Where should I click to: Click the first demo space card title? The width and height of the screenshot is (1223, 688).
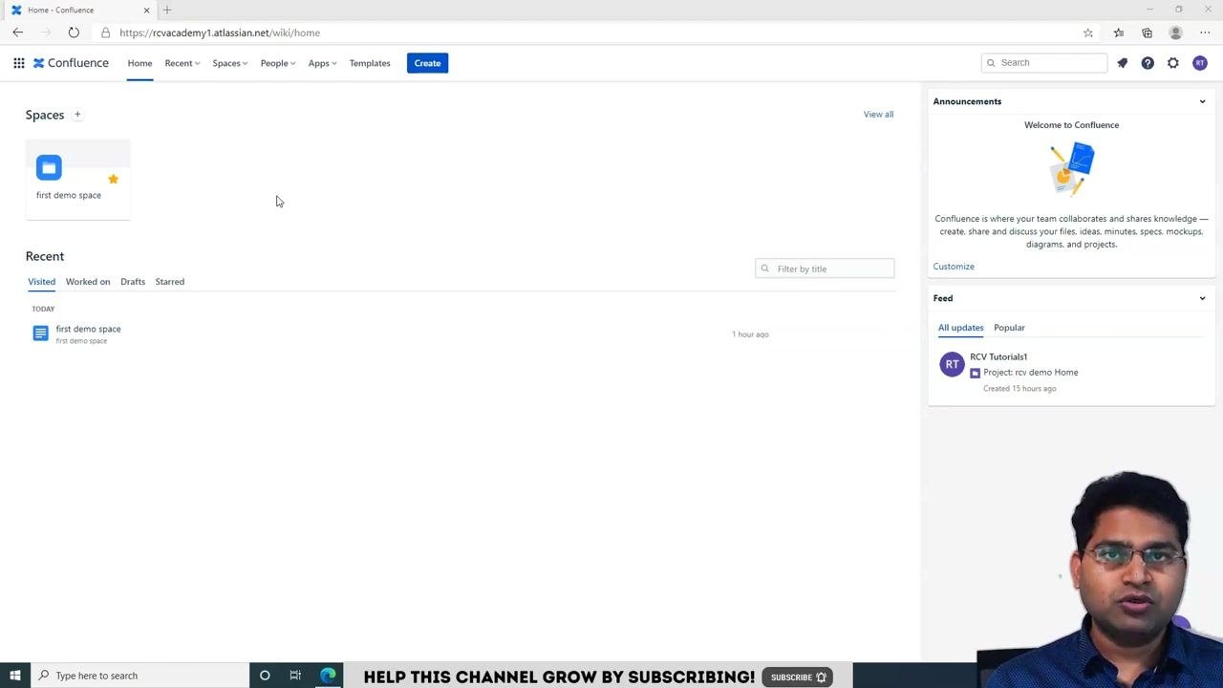69,195
